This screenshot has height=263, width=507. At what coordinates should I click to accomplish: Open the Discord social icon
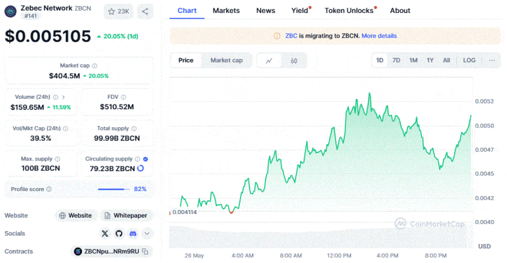pos(133,234)
